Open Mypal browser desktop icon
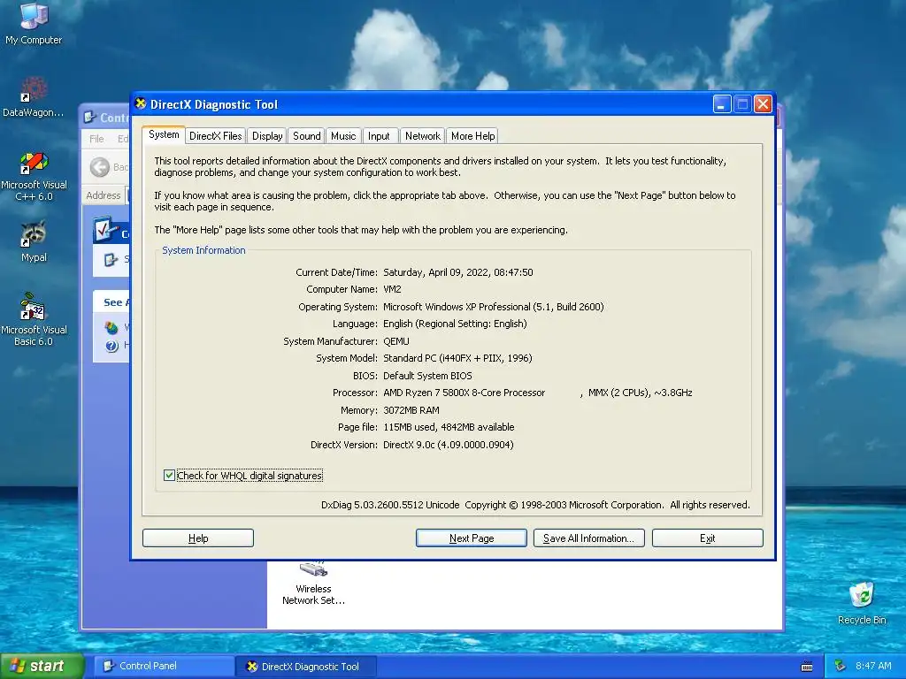 [34, 241]
